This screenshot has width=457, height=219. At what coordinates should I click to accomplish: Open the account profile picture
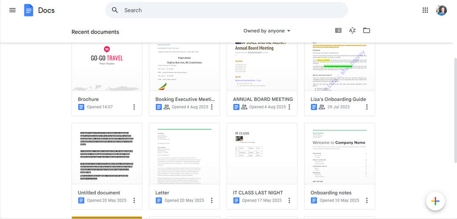[441, 10]
